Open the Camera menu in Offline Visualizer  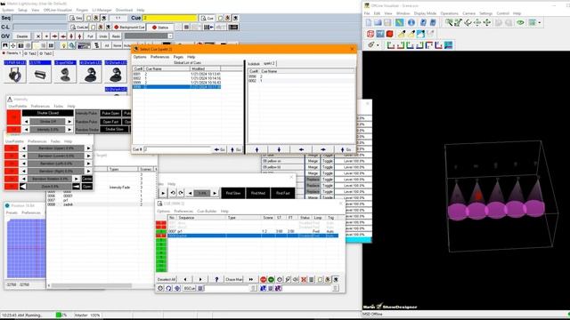click(x=469, y=13)
